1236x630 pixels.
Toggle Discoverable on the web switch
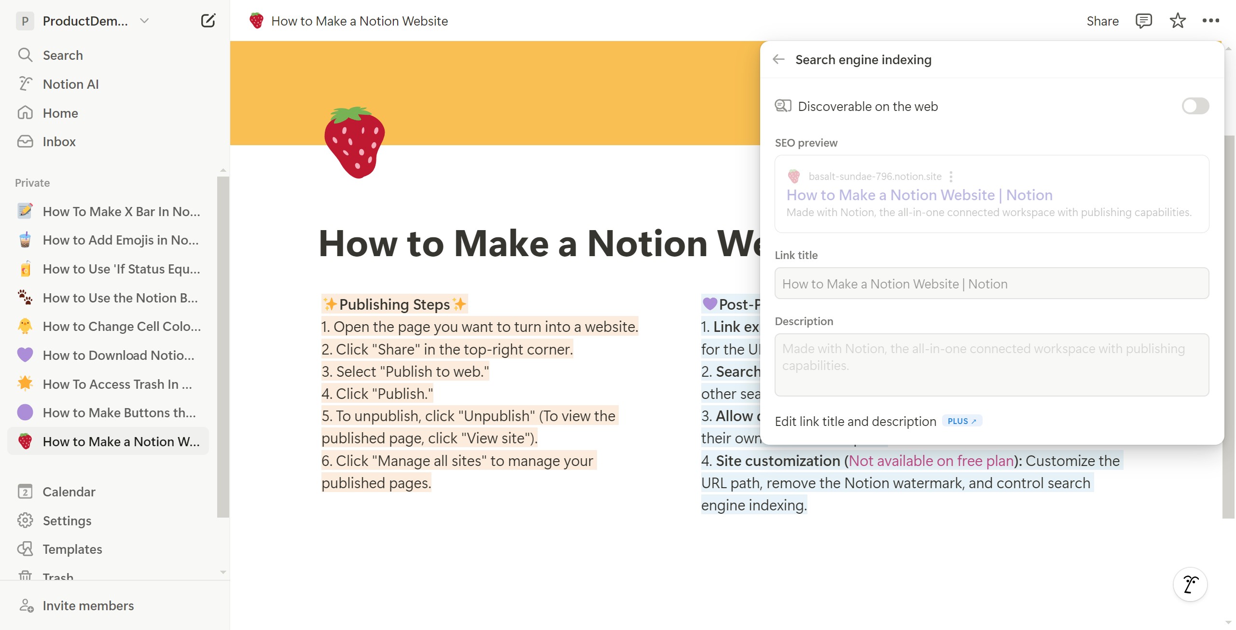[x=1195, y=106]
